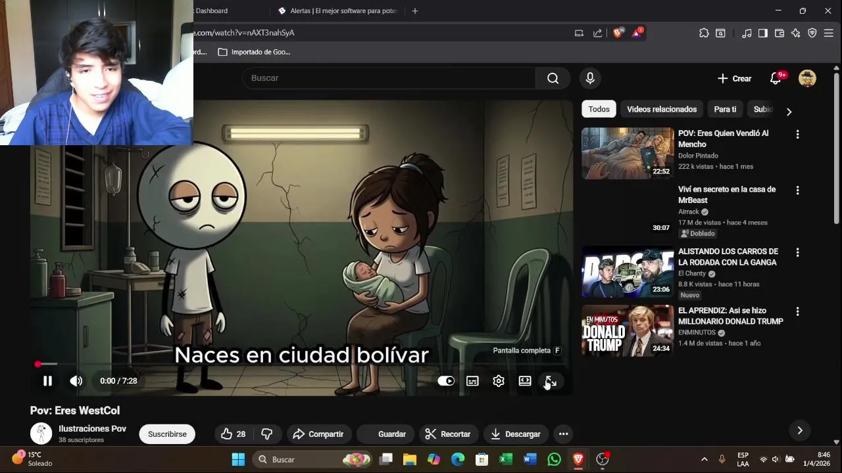The image size is (842, 473).
Task: Open Leo AI sparkle icon
Action: (796, 33)
